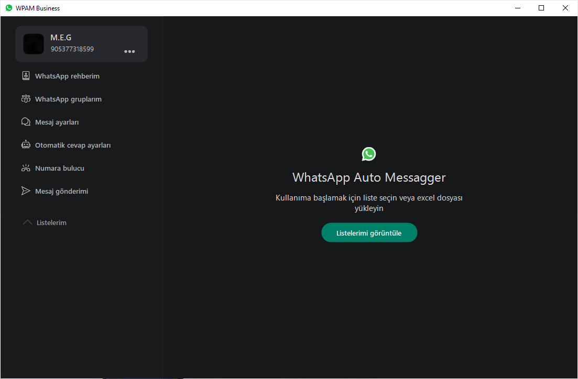Viewport: 578px width, 379px height.
Task: Maximize the WPAM Business window
Action: (x=541, y=8)
